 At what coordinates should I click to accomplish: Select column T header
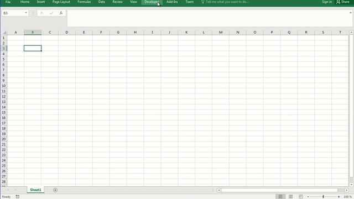click(340, 33)
